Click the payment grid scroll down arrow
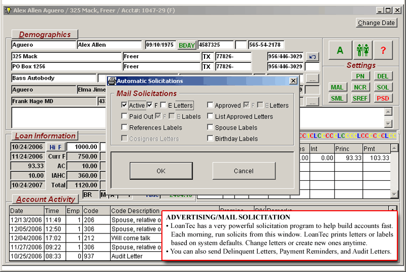 394,194
